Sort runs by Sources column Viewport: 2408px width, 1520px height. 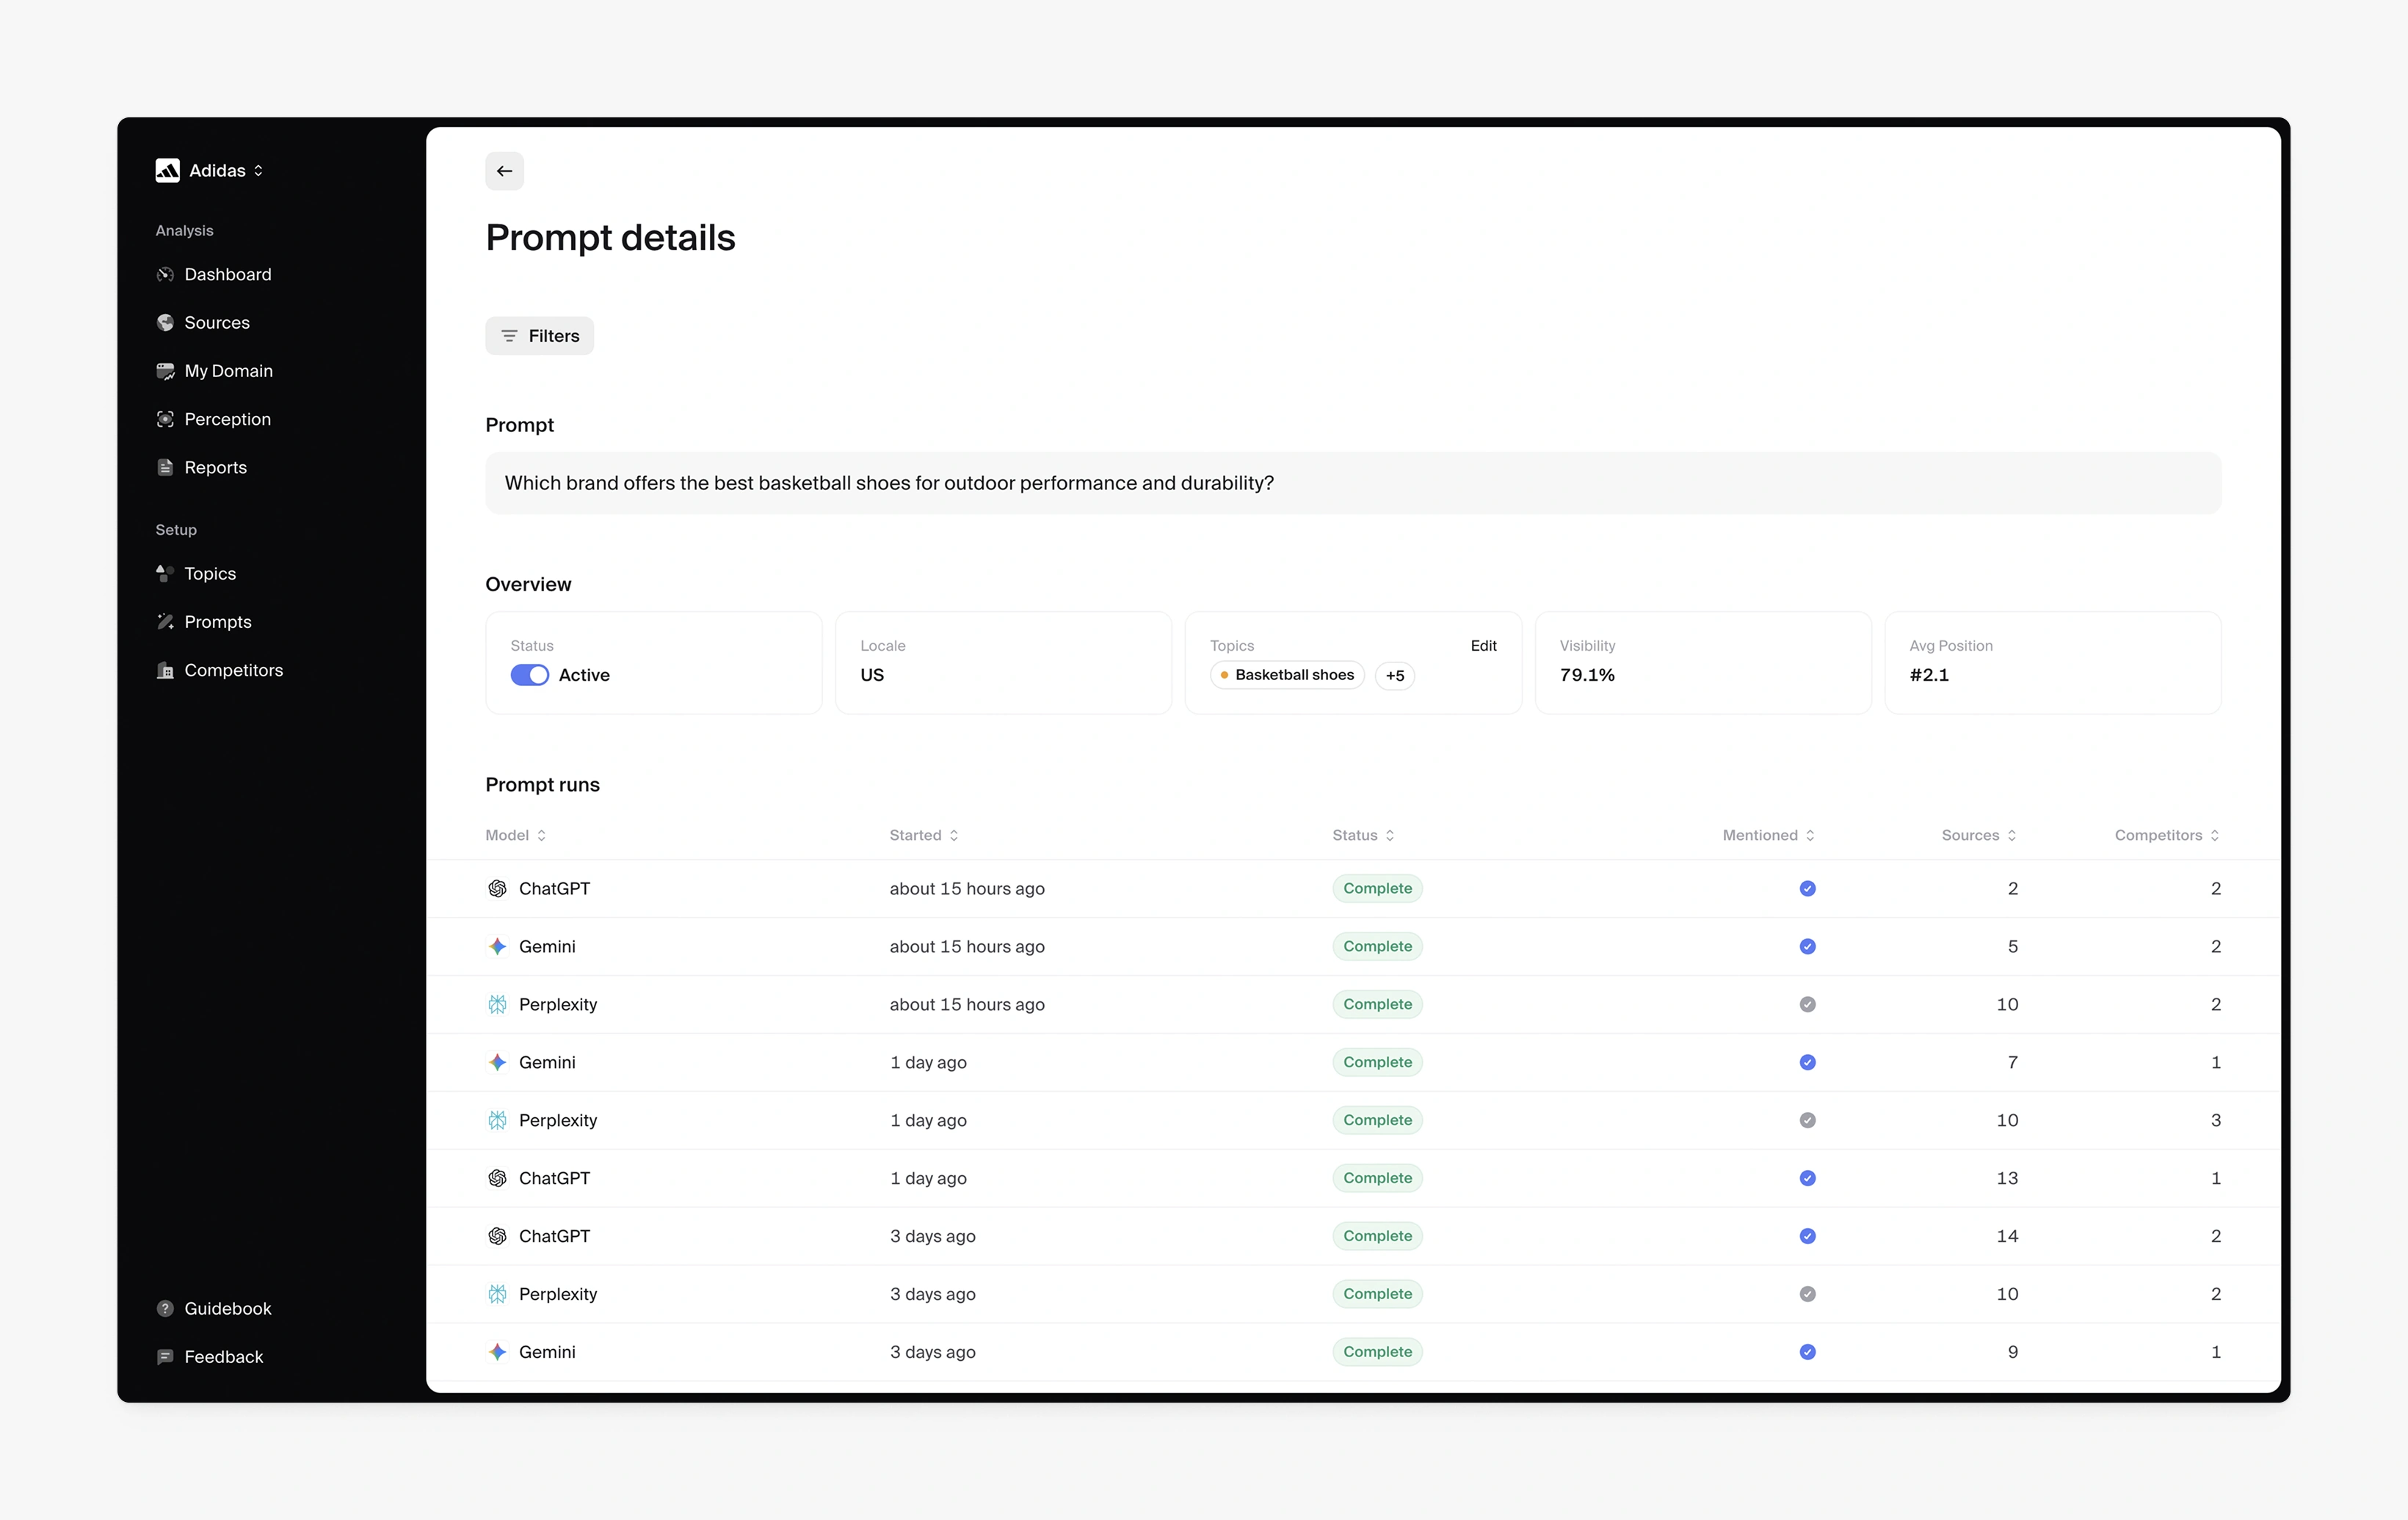point(1979,836)
